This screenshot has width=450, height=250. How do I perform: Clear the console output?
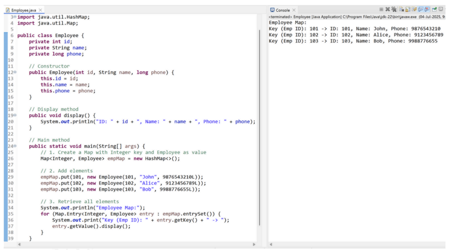pyautogui.click(x=401, y=10)
